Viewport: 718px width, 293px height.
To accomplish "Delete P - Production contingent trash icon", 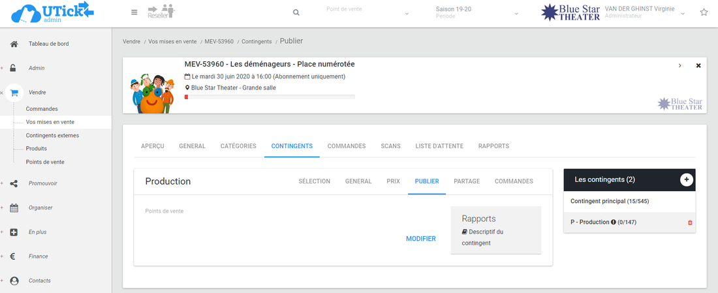I will [x=690, y=223].
